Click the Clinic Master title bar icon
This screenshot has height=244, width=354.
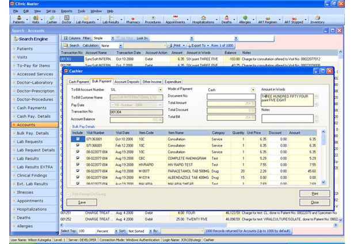click(x=12, y=3)
